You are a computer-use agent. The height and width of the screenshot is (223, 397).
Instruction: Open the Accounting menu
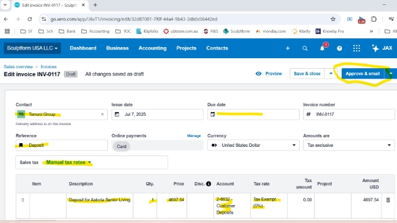point(153,48)
